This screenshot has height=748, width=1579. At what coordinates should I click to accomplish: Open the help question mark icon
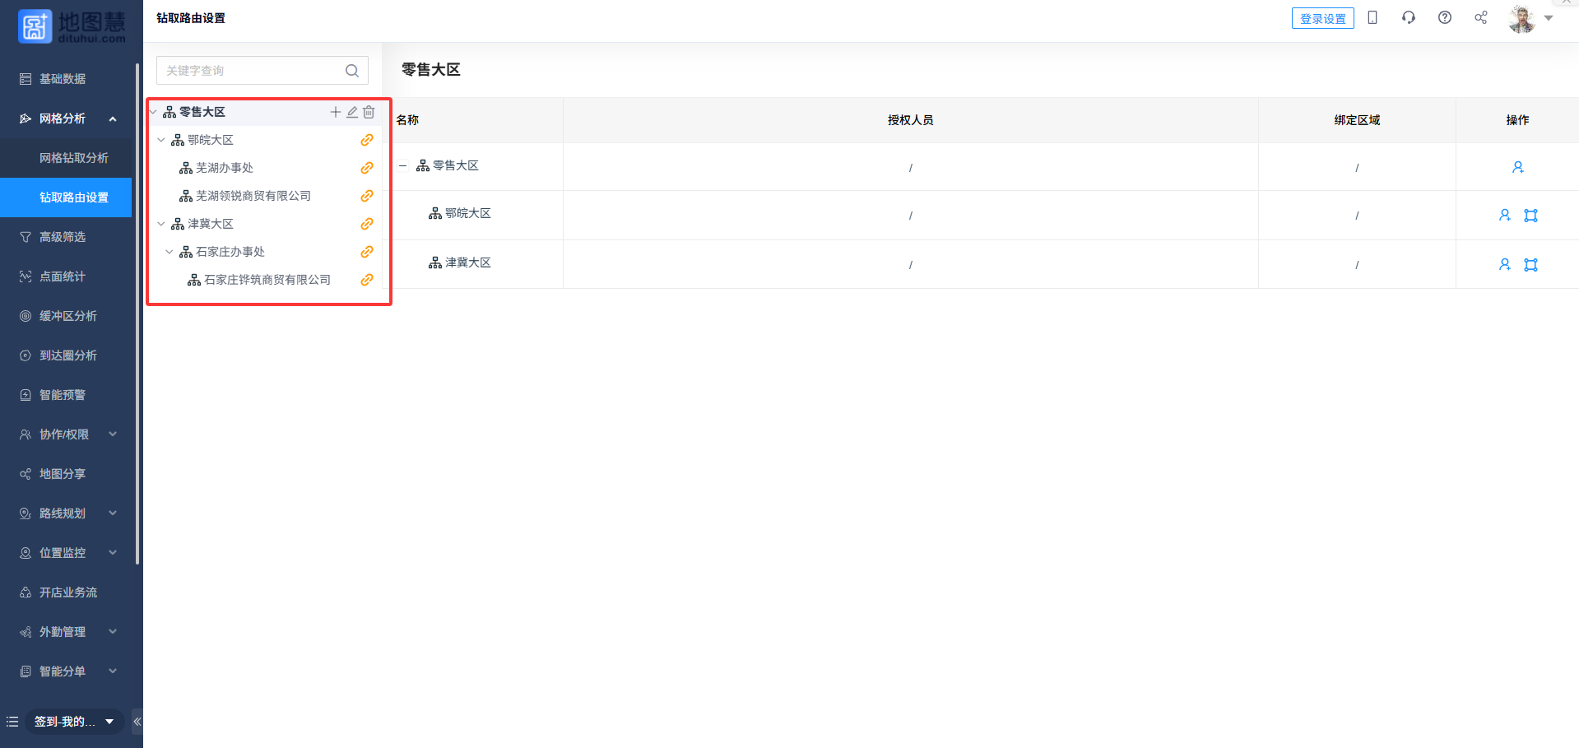click(x=1444, y=18)
